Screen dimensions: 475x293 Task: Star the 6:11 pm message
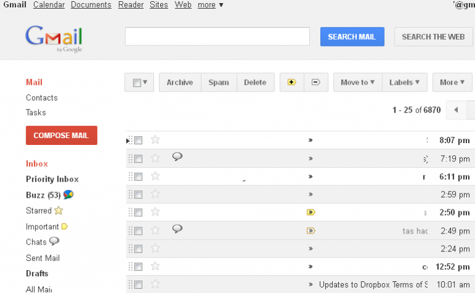click(155, 176)
